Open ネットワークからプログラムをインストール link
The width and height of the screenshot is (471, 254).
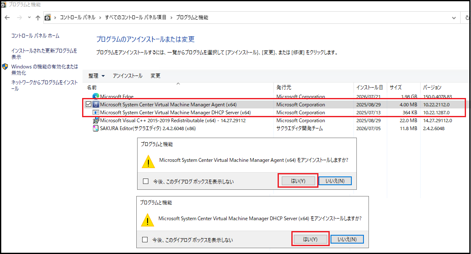(x=45, y=86)
